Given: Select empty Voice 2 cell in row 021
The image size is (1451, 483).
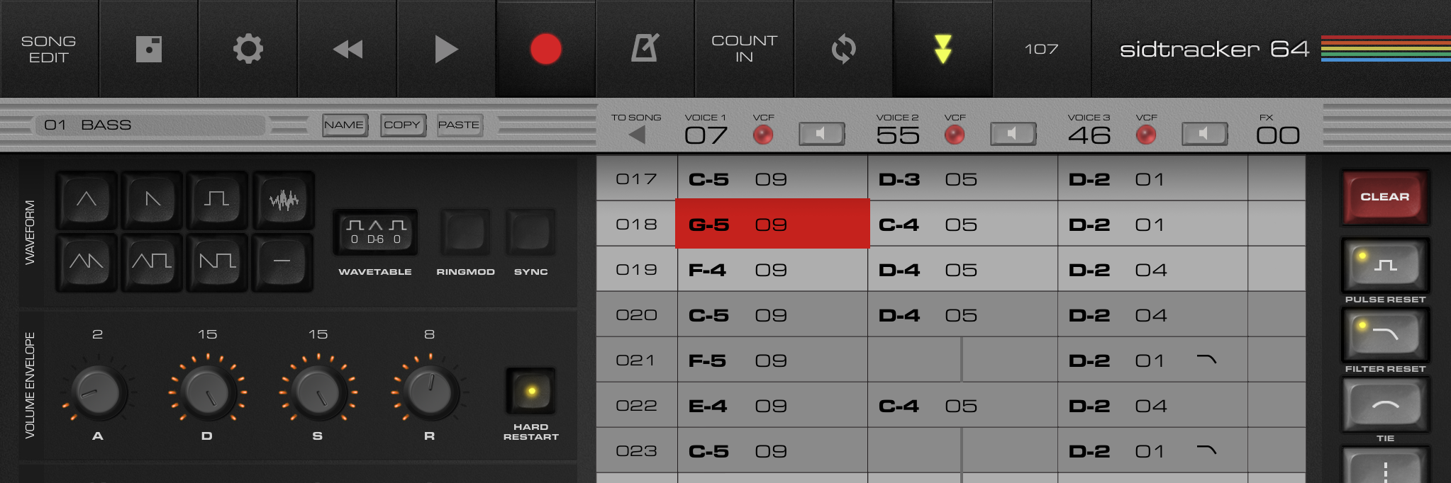Looking at the screenshot, I should click(x=963, y=360).
